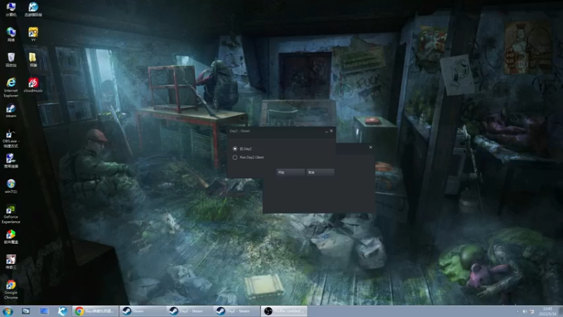
Task: Open the colorful software box desktop icon
Action: (x=11, y=237)
